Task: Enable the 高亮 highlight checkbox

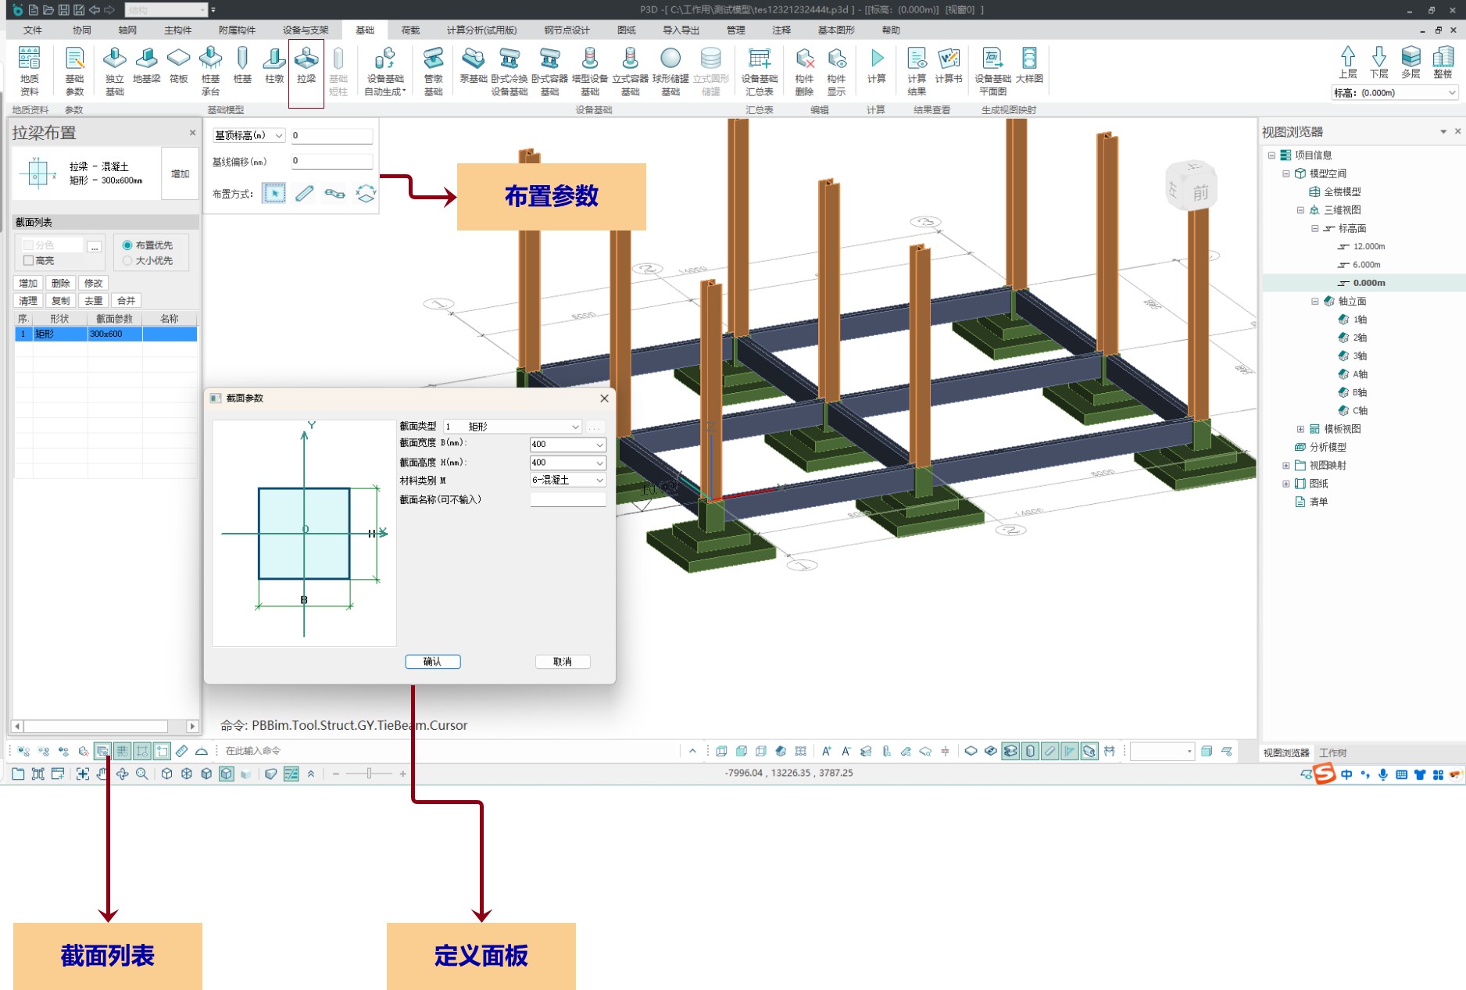Action: coord(29,261)
